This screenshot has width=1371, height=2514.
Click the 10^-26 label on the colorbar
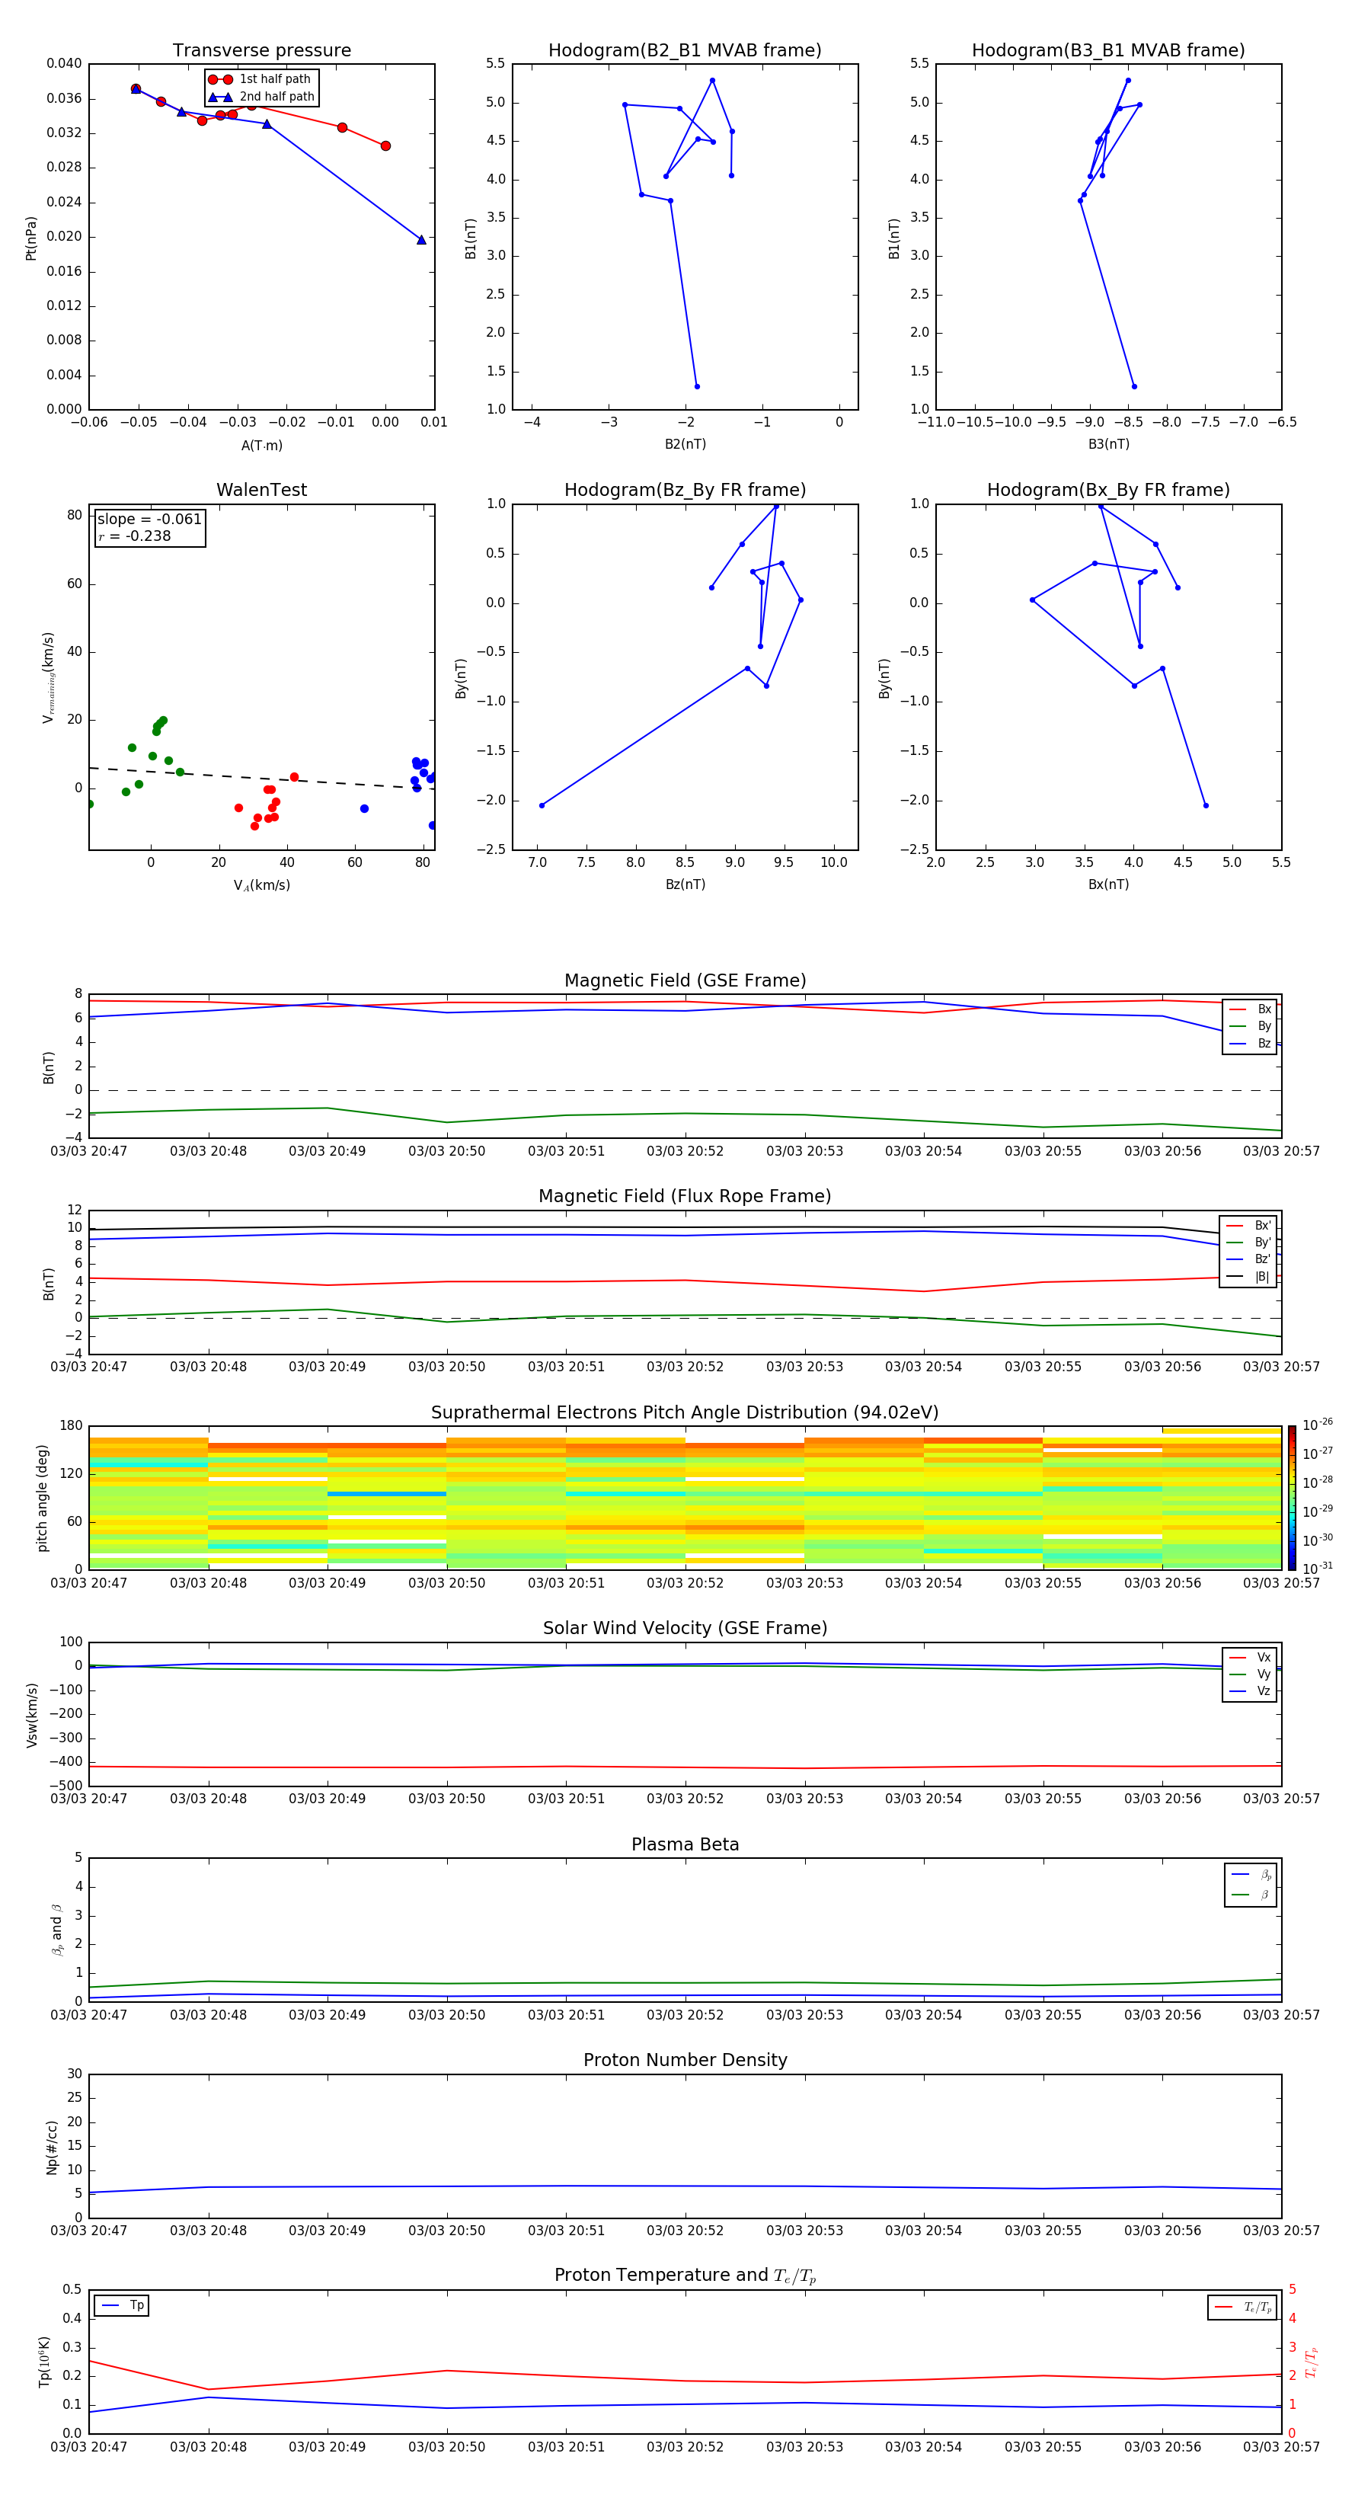pos(1318,1425)
